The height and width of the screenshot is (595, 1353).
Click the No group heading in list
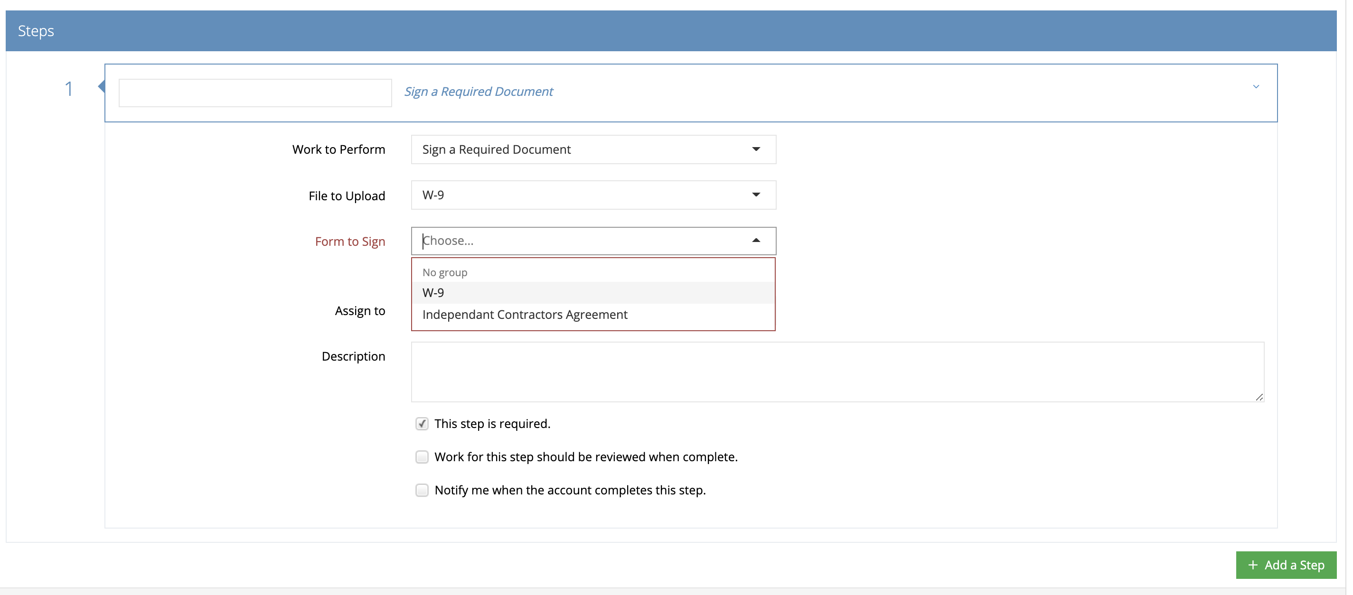pyautogui.click(x=444, y=272)
